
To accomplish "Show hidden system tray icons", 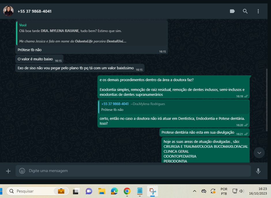I will (x=195, y=191).
